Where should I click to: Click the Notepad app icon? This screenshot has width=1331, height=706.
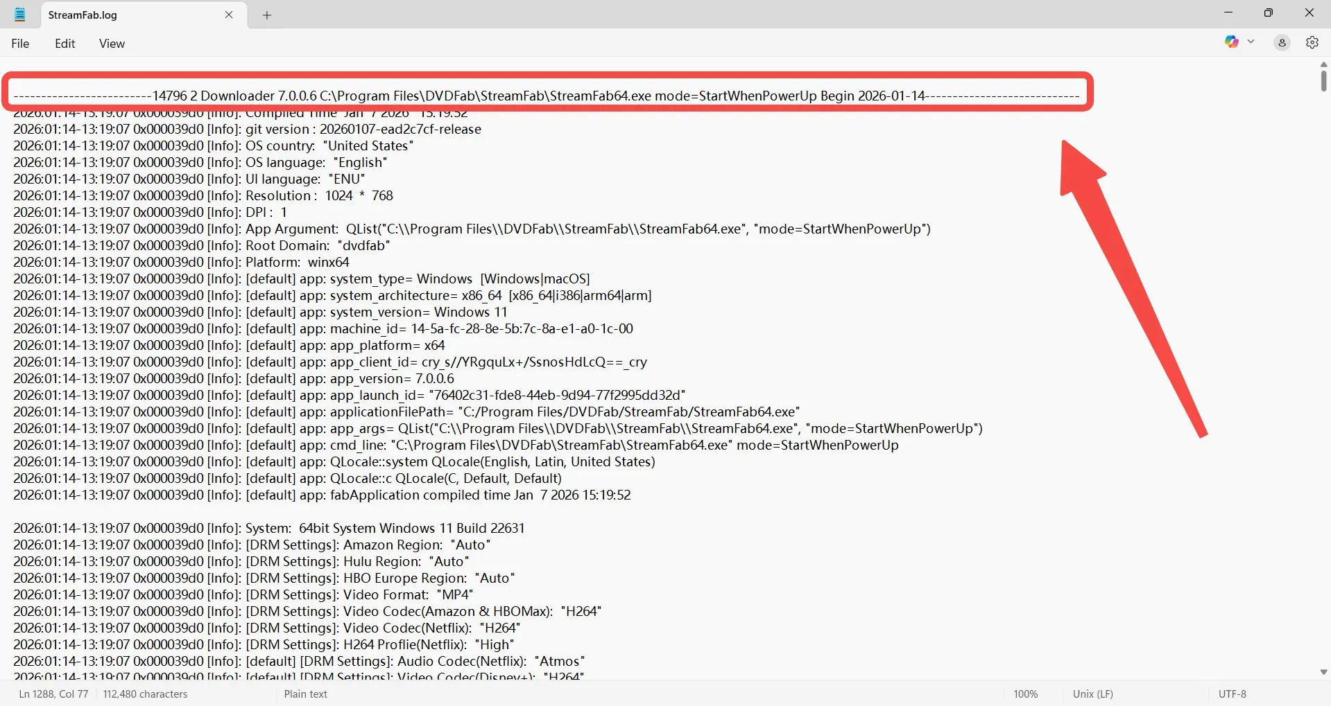point(20,15)
